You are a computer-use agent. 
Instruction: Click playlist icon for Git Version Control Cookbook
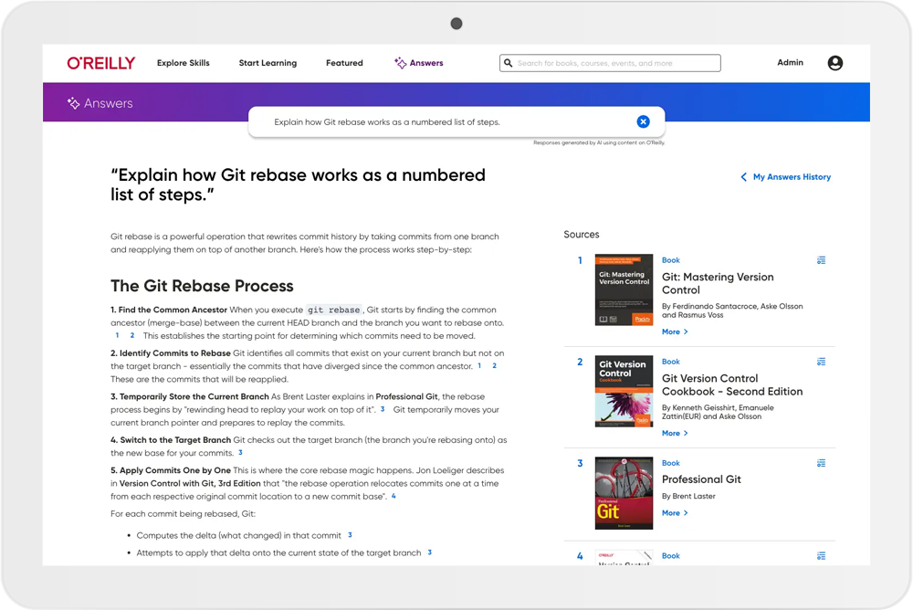point(821,362)
